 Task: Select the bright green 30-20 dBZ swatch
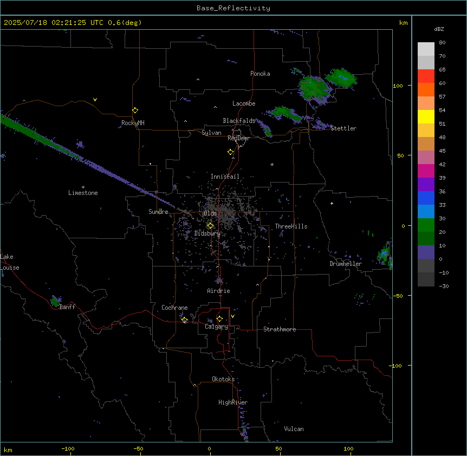click(426, 225)
